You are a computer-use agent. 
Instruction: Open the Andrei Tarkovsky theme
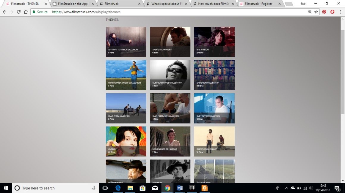170,42
